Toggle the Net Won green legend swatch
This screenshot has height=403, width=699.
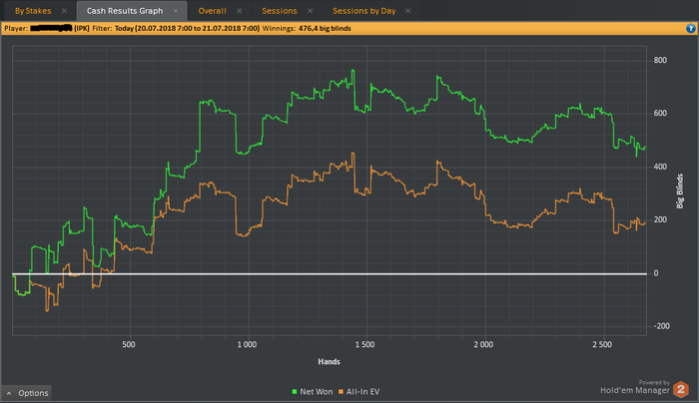(295, 392)
